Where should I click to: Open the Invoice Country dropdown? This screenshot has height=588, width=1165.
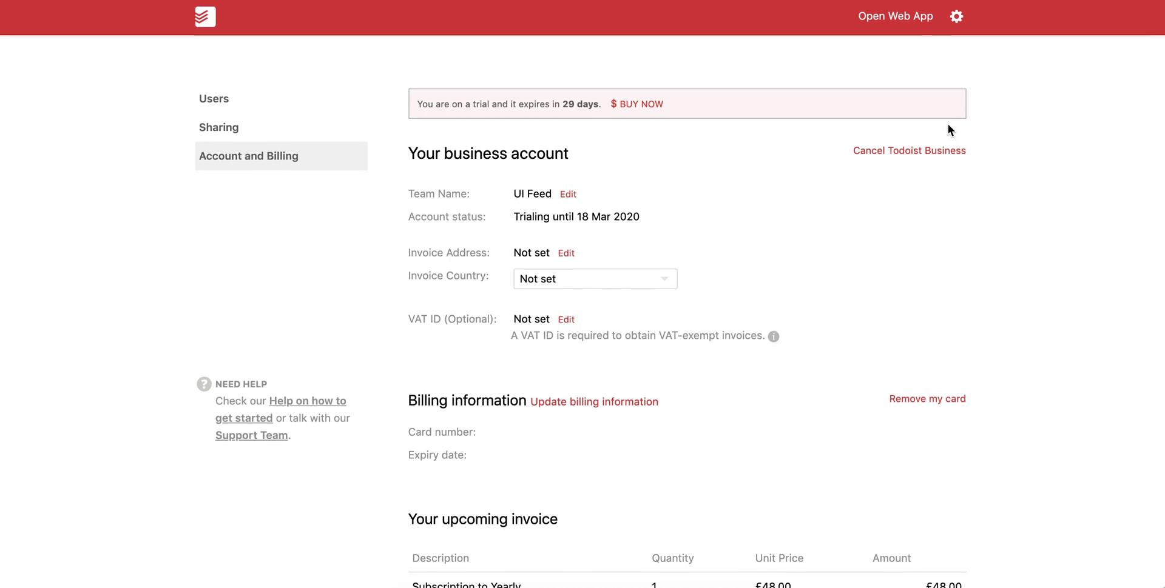(x=595, y=279)
